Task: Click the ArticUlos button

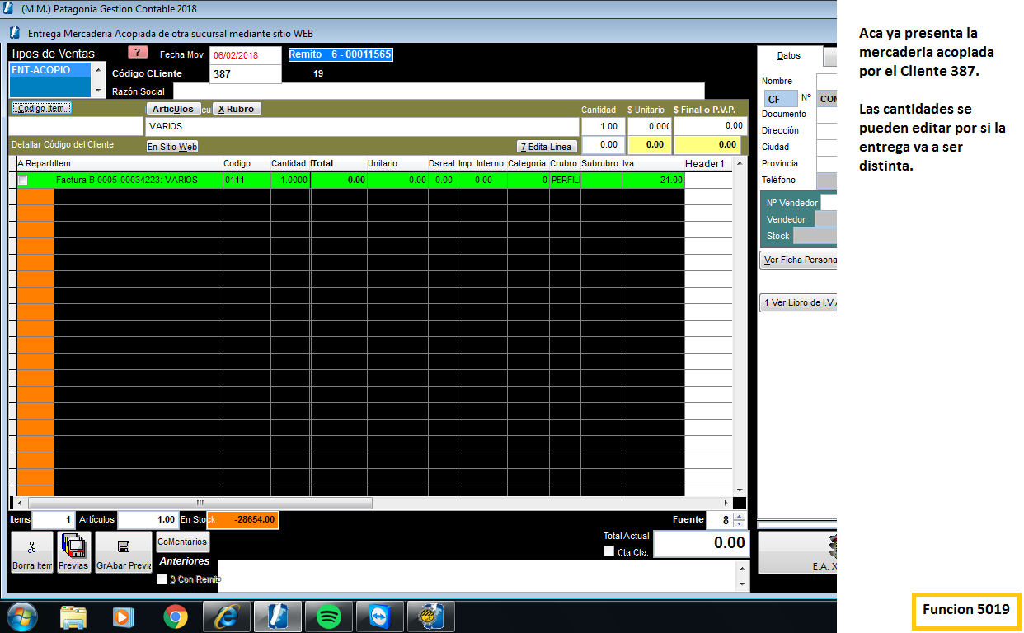Action: click(x=173, y=109)
